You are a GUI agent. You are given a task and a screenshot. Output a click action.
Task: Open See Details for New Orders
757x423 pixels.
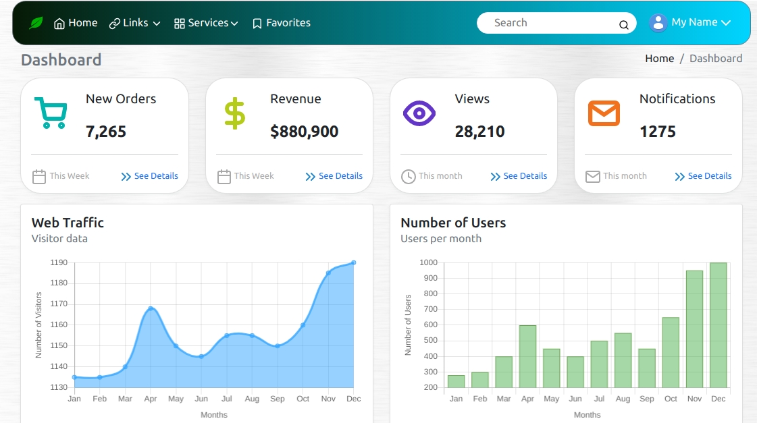[150, 176]
